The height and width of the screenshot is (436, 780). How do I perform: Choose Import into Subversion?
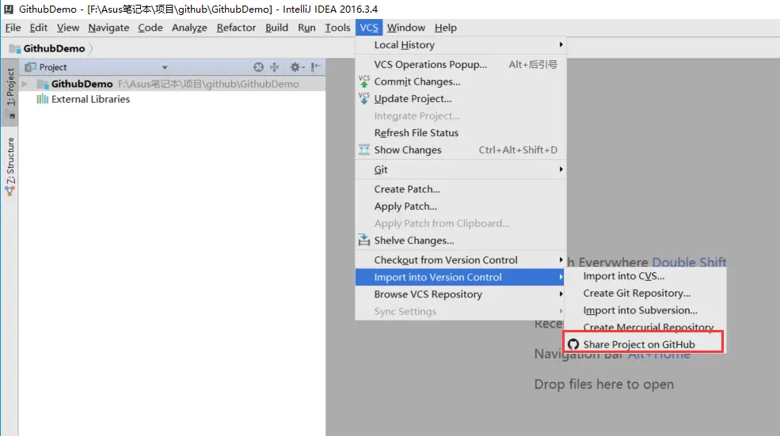click(645, 310)
